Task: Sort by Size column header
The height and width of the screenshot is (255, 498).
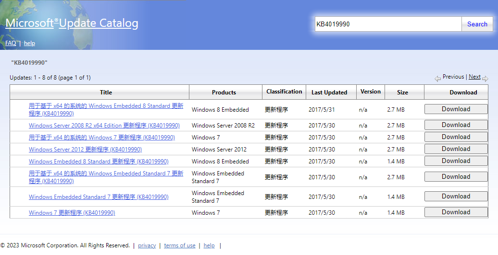Action: click(x=402, y=92)
